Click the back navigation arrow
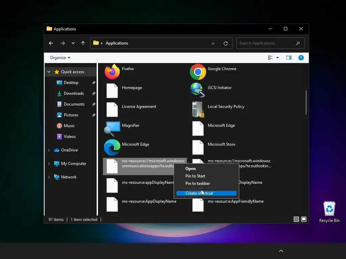Image resolution: width=346 pixels, height=259 pixels. (x=51, y=43)
